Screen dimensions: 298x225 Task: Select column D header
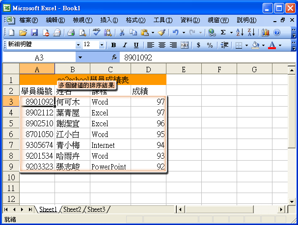click(148, 69)
